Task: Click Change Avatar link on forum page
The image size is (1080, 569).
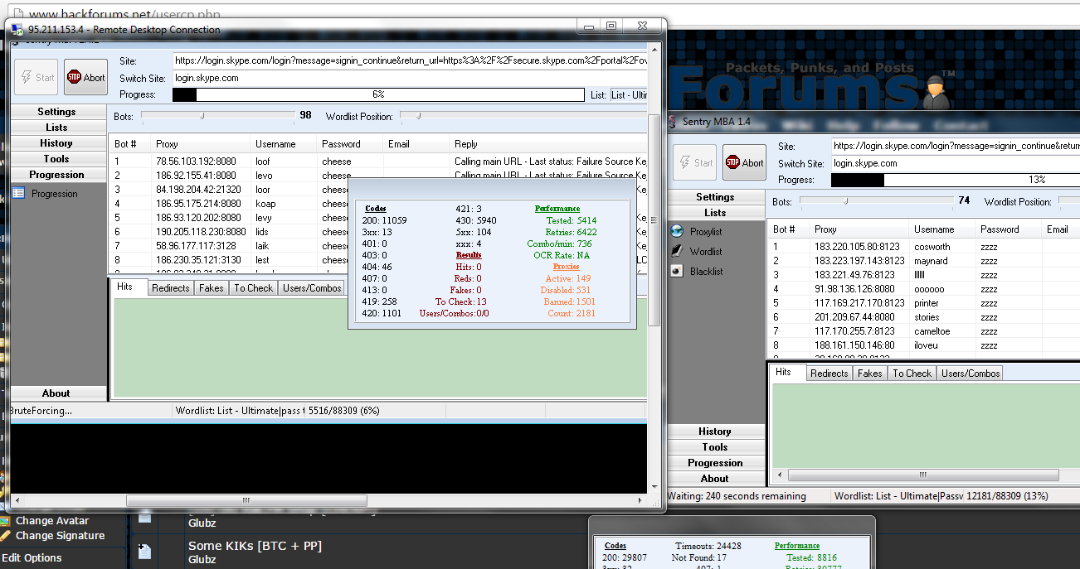Action: [52, 521]
